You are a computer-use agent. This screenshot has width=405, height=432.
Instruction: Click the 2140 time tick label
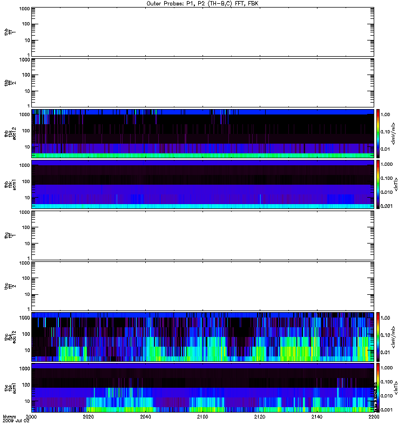tap(317, 416)
